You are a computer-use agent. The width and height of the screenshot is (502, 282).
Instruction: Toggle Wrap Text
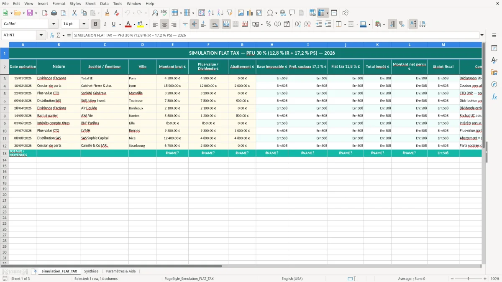pos(215,24)
